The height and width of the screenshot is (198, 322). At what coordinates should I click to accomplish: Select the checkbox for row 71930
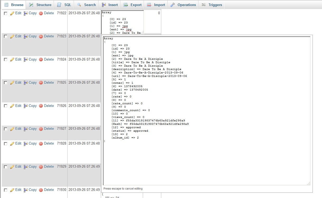[x=6, y=190]
